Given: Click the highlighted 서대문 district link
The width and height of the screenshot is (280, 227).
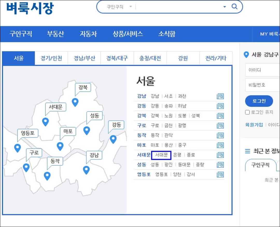Looking at the screenshot, I should (x=161, y=155).
